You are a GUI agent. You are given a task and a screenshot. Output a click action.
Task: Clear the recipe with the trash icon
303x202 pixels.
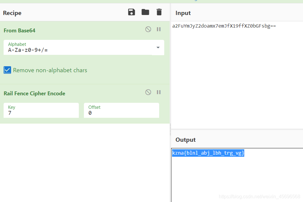pyautogui.click(x=159, y=12)
